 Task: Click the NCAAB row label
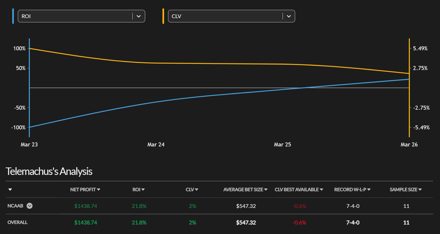[x=15, y=206]
